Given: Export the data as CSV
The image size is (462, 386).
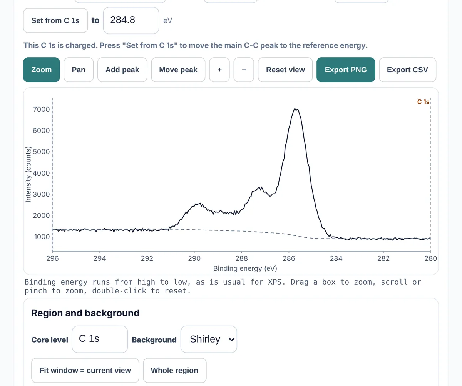Looking at the screenshot, I should point(407,70).
